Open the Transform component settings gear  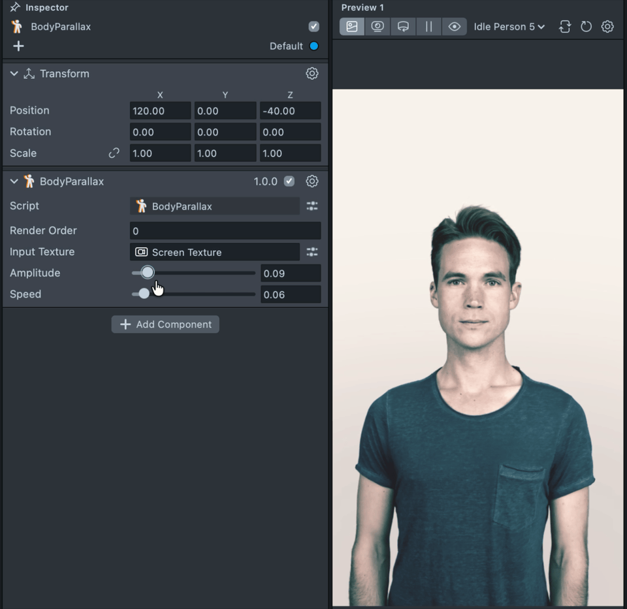(312, 74)
